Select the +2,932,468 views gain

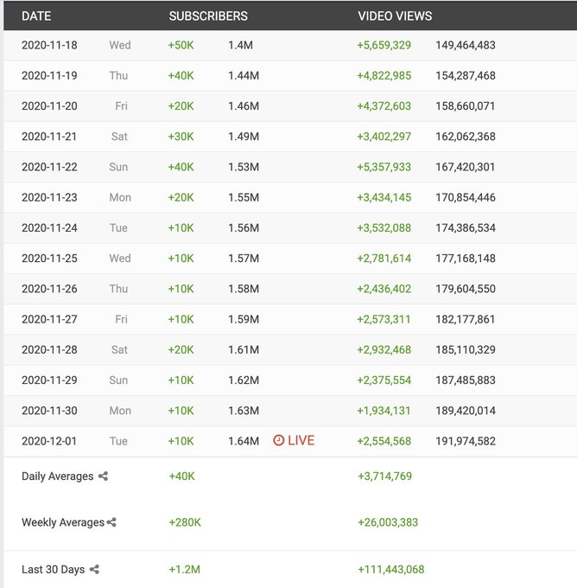click(x=384, y=349)
